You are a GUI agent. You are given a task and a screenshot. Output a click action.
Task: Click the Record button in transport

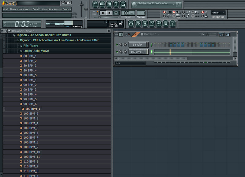pyautogui.click(x=116, y=13)
